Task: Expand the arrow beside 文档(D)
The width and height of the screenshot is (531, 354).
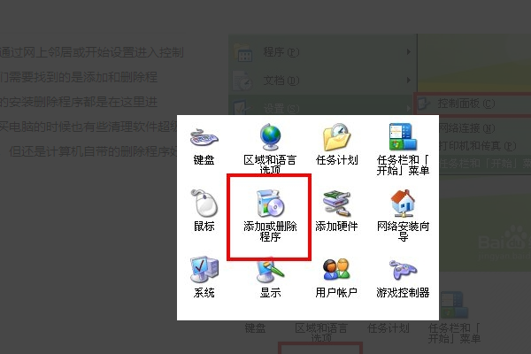Action: (x=409, y=81)
